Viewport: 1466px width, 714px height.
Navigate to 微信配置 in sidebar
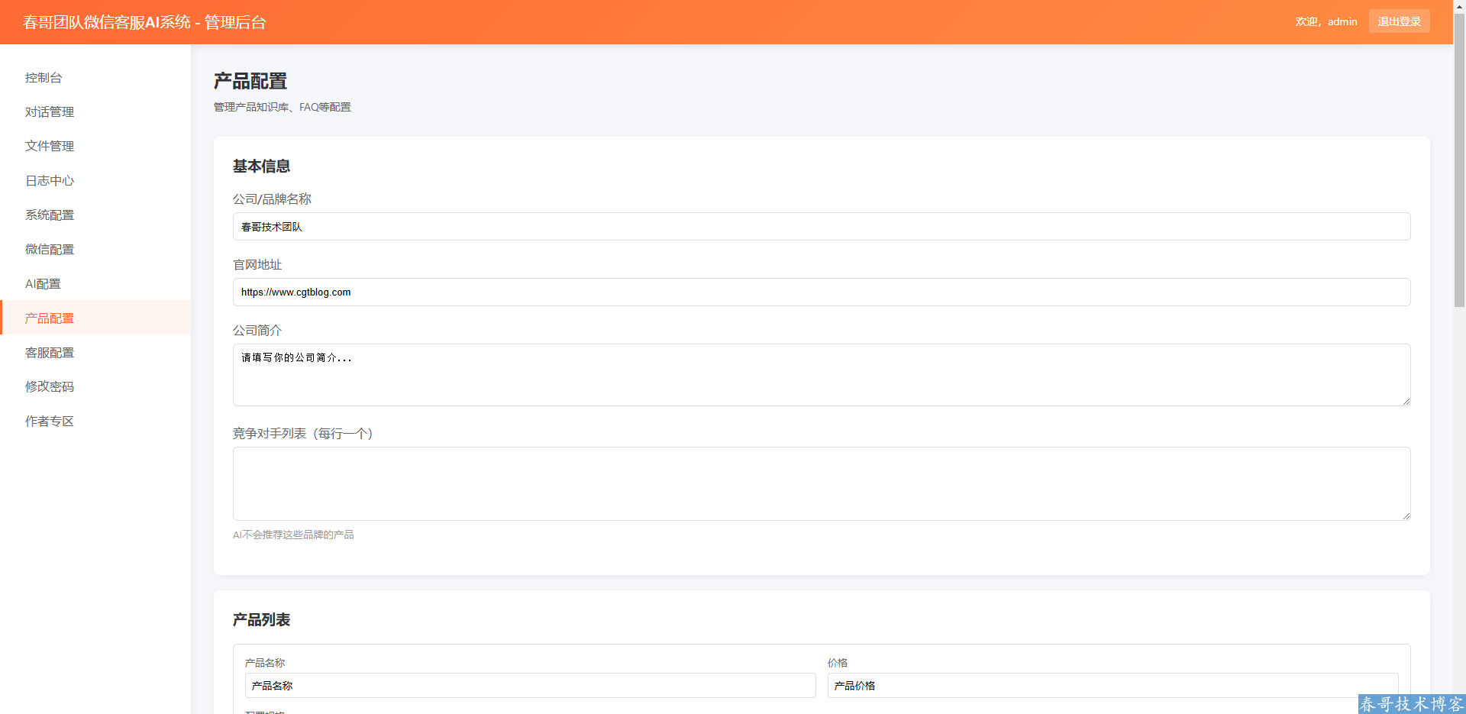[x=50, y=250]
